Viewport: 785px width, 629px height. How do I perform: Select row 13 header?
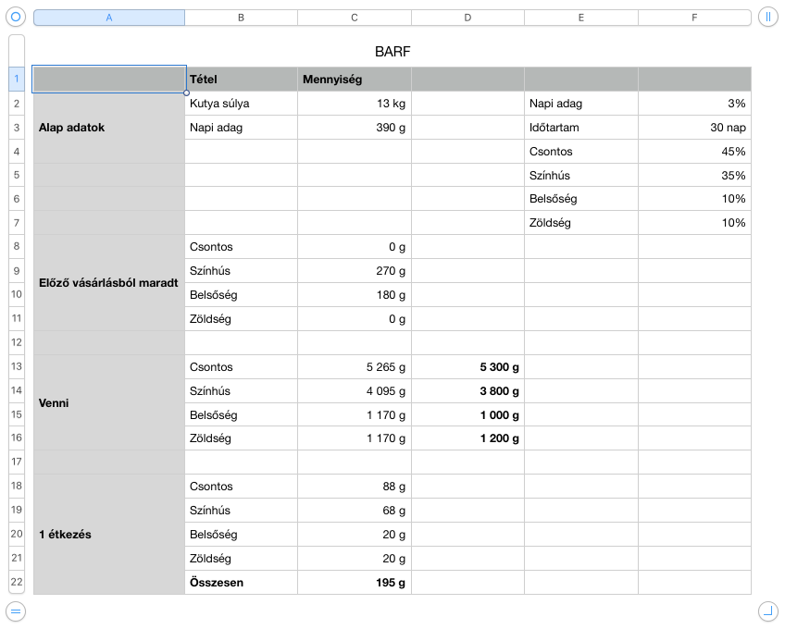point(17,367)
